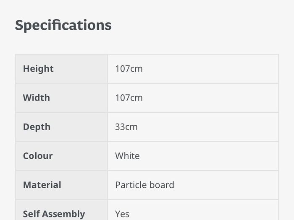Image resolution: width=294 pixels, height=220 pixels.
Task: Select the Material label cell
Action: tap(61, 185)
